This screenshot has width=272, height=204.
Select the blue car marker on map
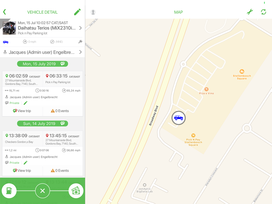[178, 118]
